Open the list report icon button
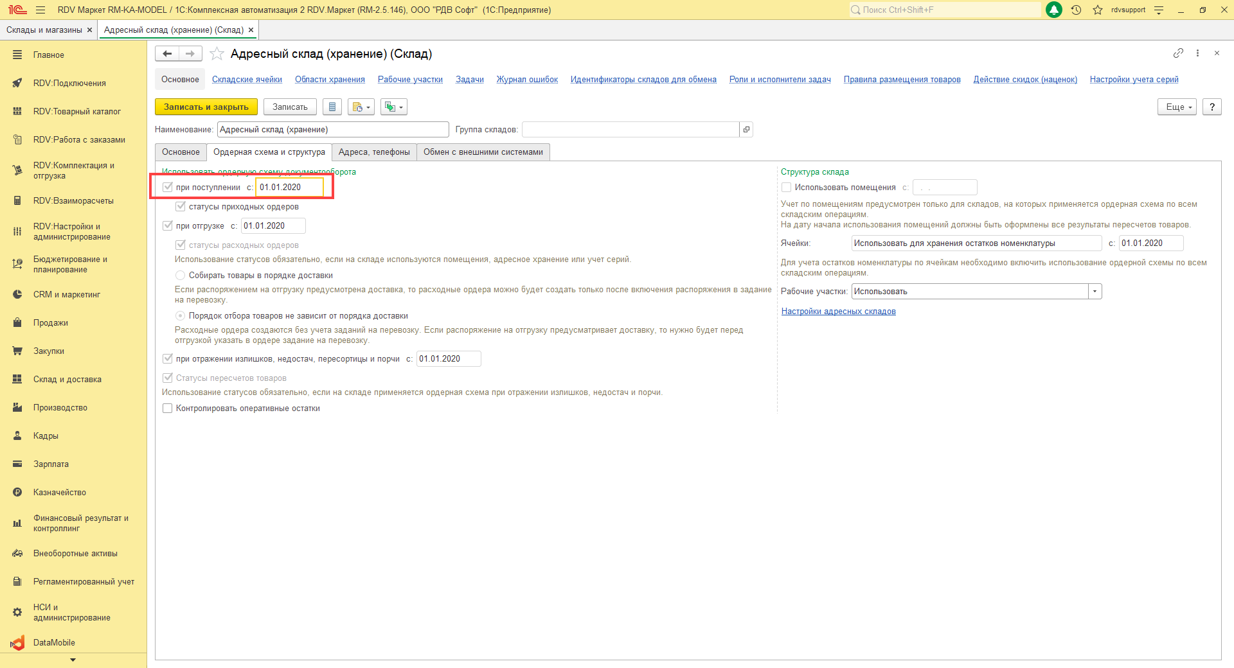Image resolution: width=1234 pixels, height=668 pixels. pyautogui.click(x=332, y=107)
